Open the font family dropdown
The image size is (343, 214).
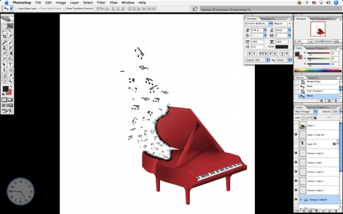pyautogui.click(x=270, y=23)
